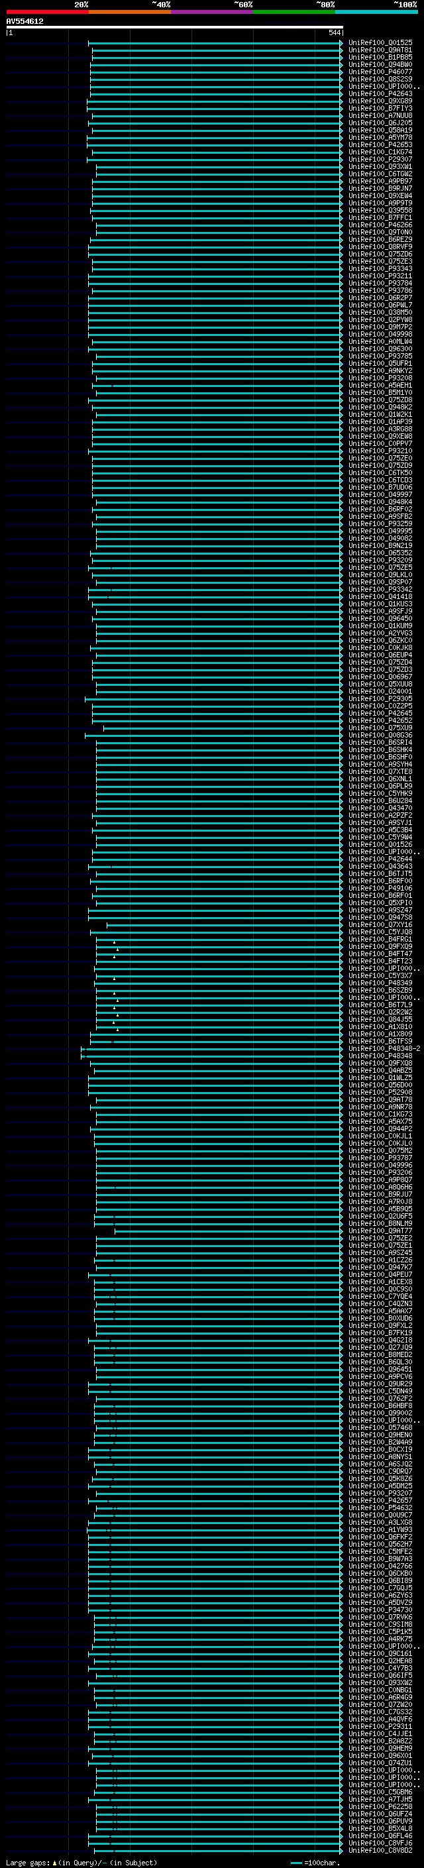The width and height of the screenshot is (424, 1868).
Task: Open hit UniRef100_Q8S2S9
Action: click(x=380, y=79)
